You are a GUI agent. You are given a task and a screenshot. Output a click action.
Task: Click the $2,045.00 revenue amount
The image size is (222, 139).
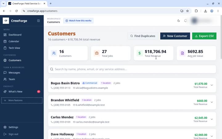[x=201, y=118]
